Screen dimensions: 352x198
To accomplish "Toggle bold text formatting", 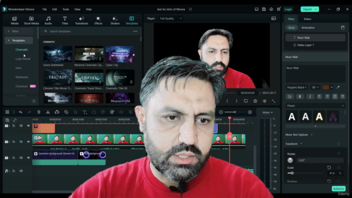I will click(x=300, y=97).
